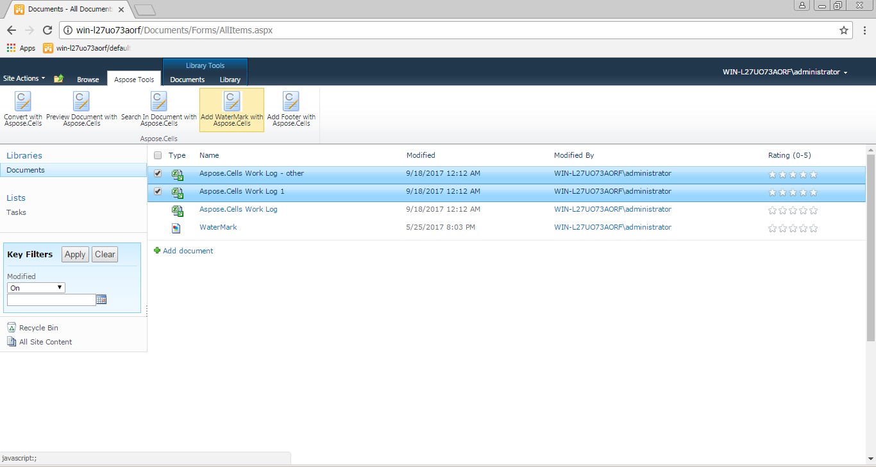This screenshot has width=876, height=467.
Task: Click Excel icon for Aspose.Cells Work Log 1
Action: (x=177, y=192)
